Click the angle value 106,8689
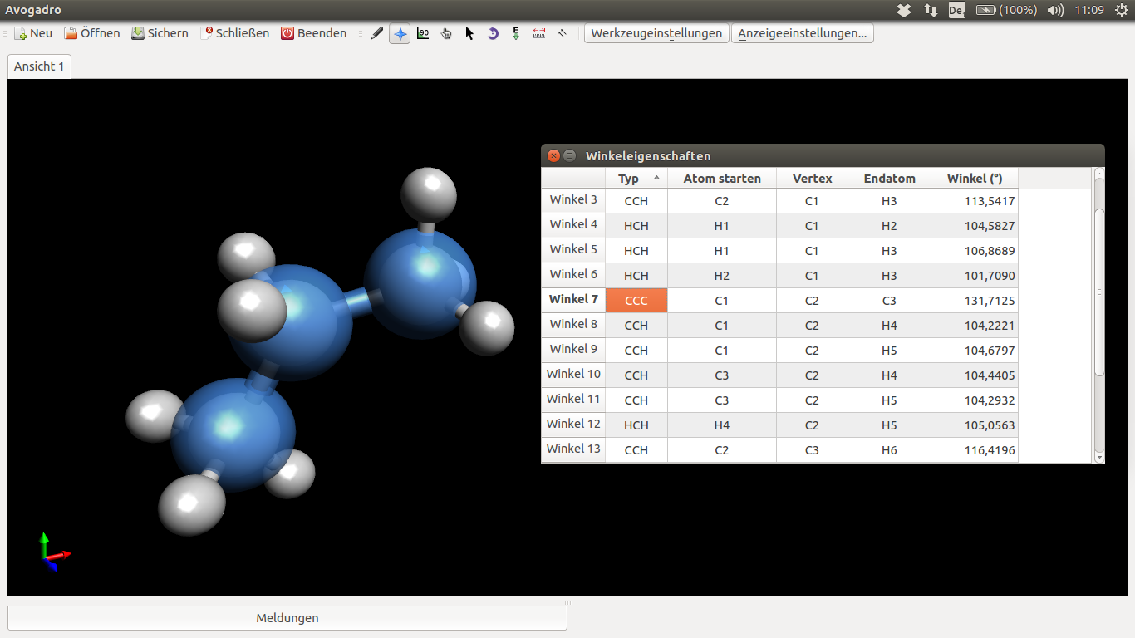1135x638 pixels. (x=975, y=251)
